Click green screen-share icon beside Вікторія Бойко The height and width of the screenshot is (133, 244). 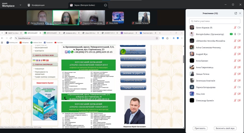click(x=231, y=34)
